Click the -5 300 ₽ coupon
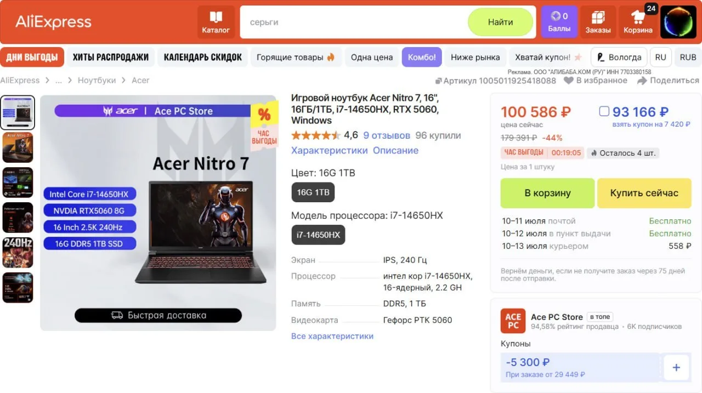Screen dimensions: 702x393 (580, 367)
